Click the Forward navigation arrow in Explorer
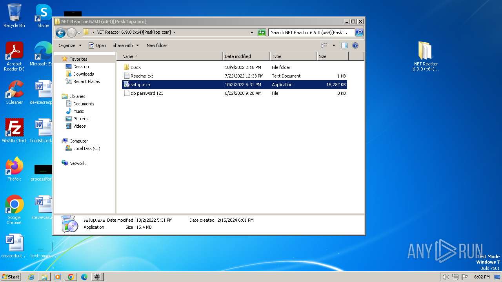502x282 pixels. [x=71, y=33]
